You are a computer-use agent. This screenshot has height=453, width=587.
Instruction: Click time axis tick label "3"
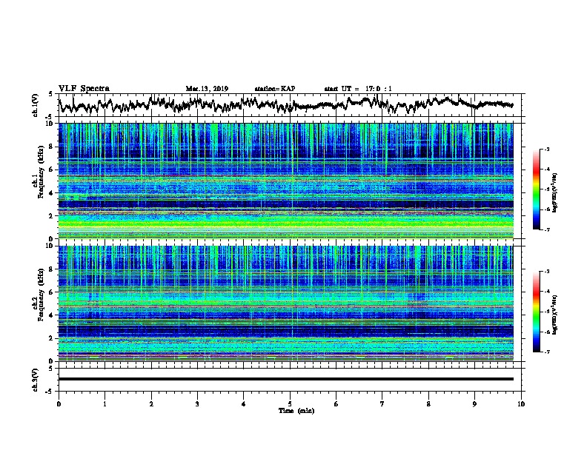(197, 404)
